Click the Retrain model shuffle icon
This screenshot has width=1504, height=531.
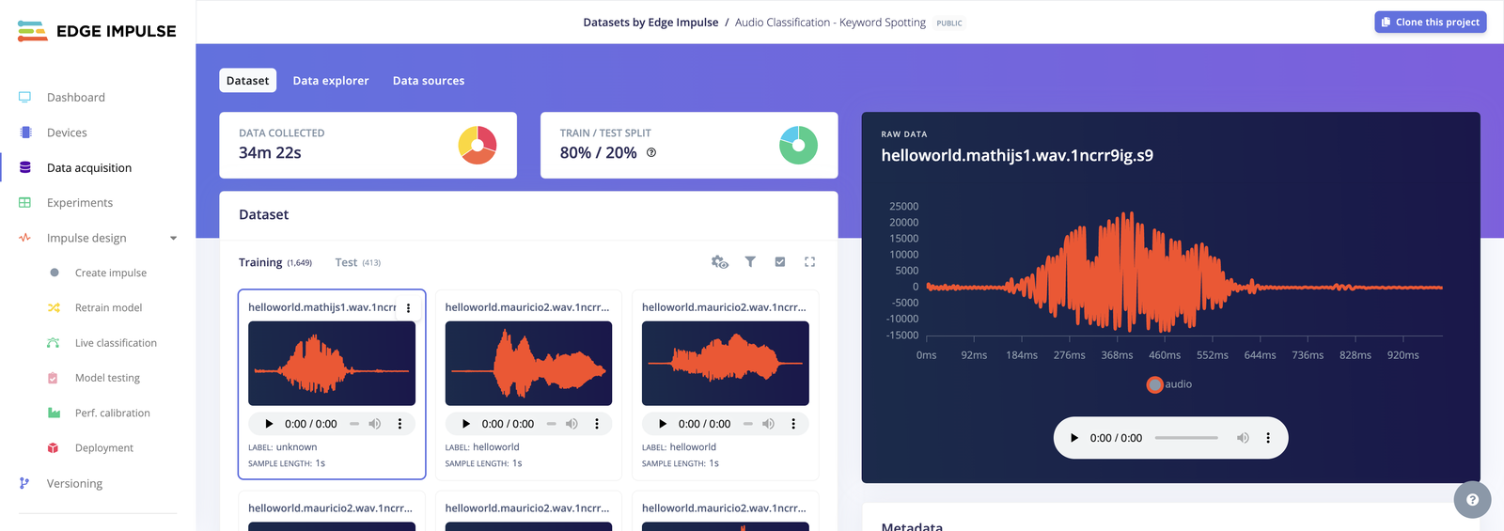pyautogui.click(x=54, y=308)
